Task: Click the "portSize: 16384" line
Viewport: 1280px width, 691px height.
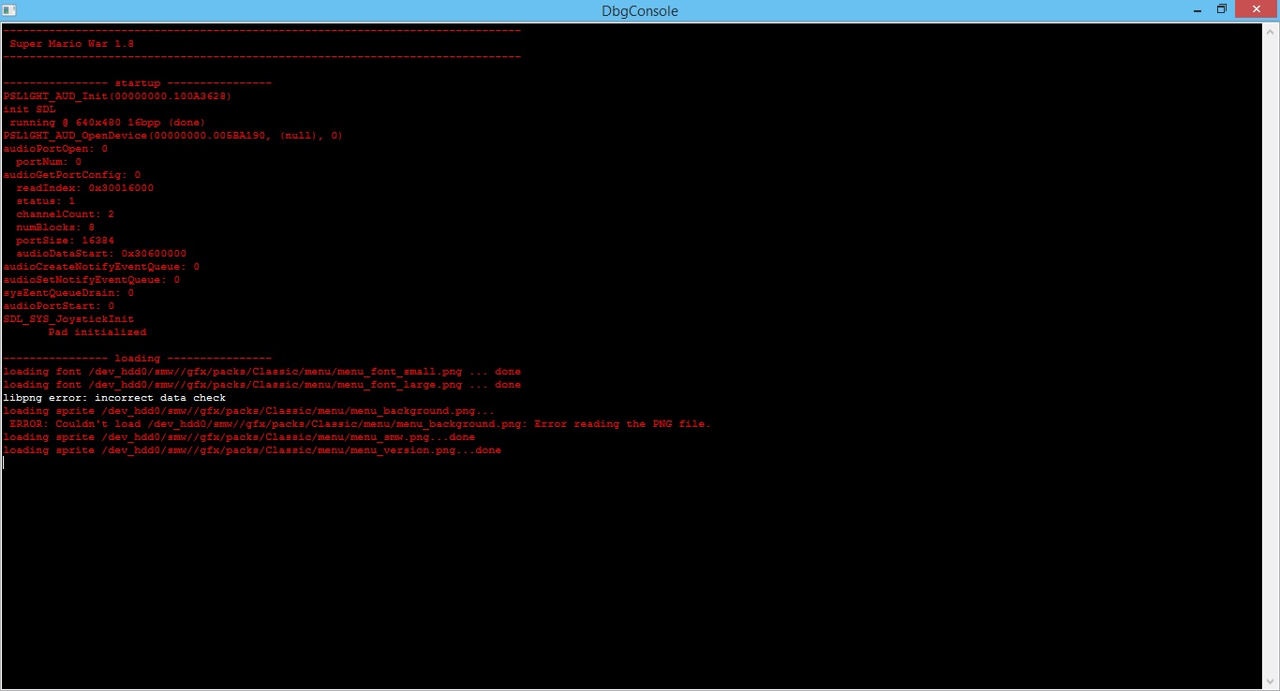Action: click(x=66, y=241)
